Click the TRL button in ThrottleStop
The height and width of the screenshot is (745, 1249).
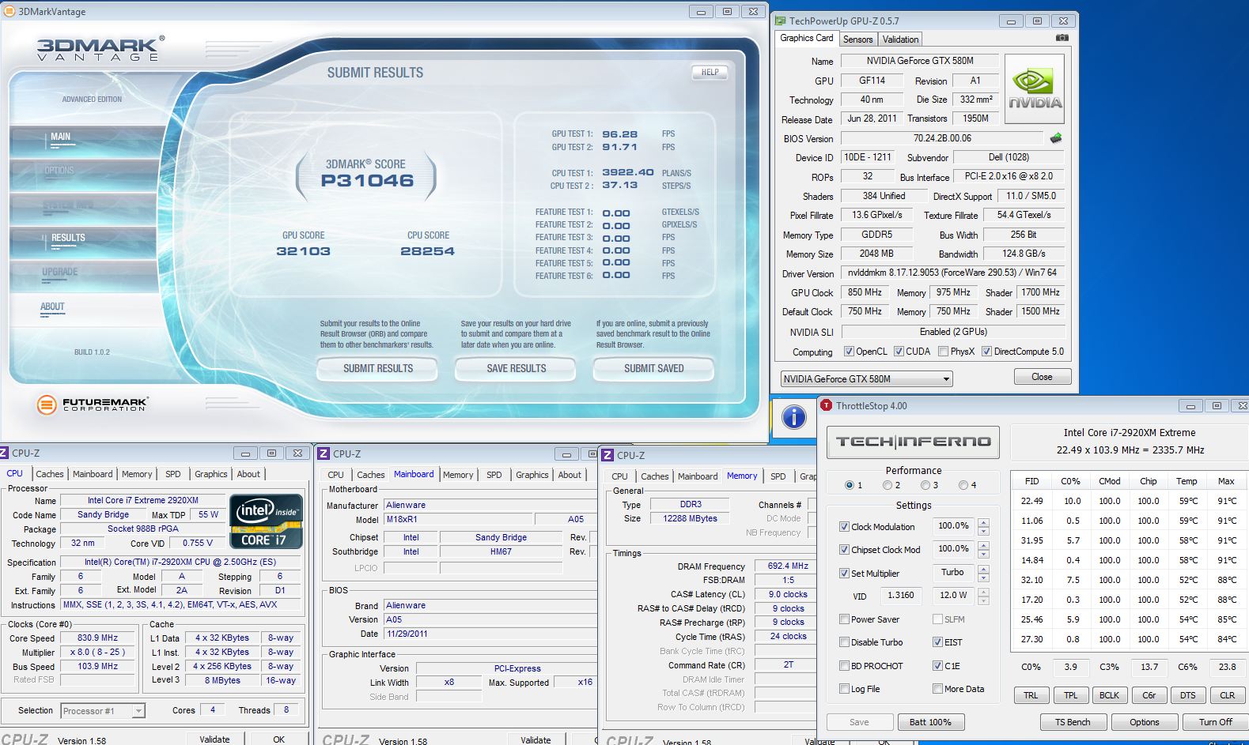pyautogui.click(x=1031, y=695)
